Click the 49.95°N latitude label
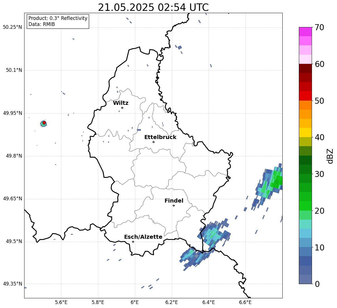Viewport: 337px width, 308px height. click(13, 113)
